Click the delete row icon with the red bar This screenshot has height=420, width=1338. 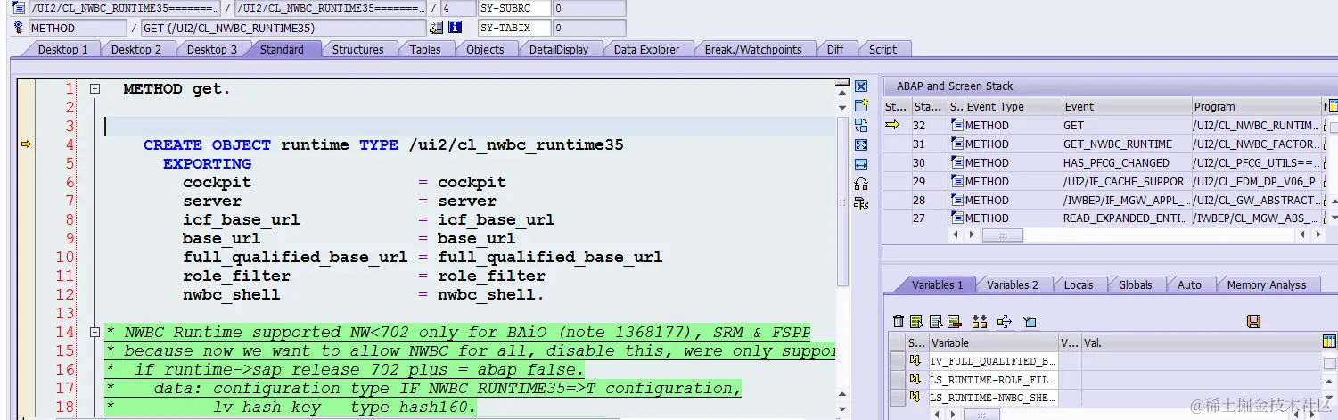tap(955, 321)
